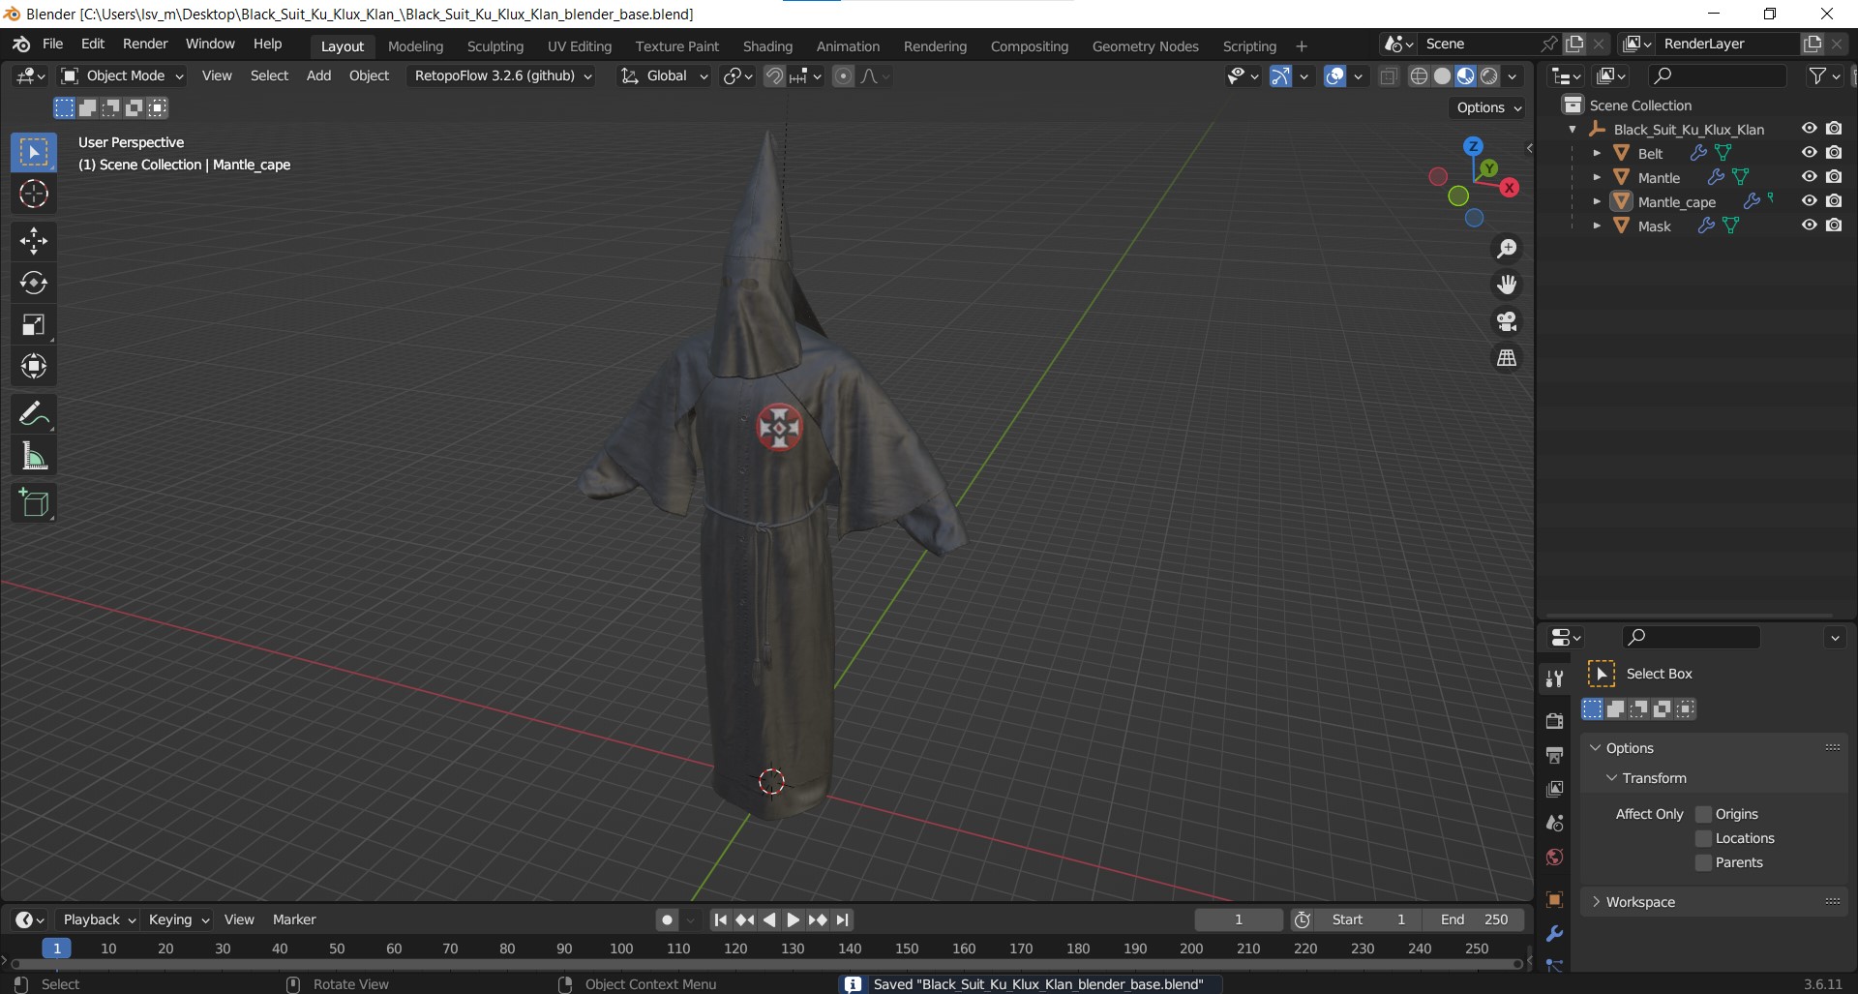Open the viewport Add menu
This screenshot has height=994, width=1858.
pos(318,75)
